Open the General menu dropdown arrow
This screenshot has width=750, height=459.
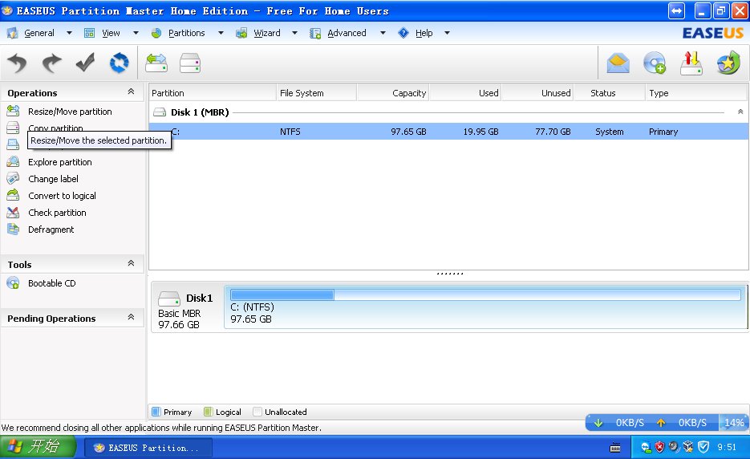tap(69, 33)
